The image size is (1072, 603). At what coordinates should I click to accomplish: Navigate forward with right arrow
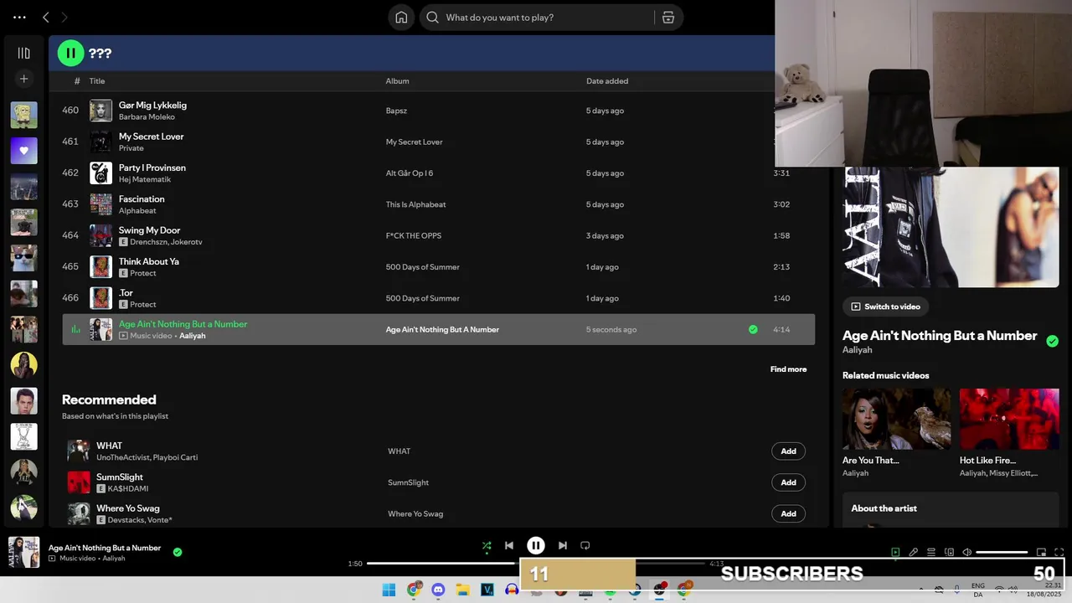pos(64,18)
